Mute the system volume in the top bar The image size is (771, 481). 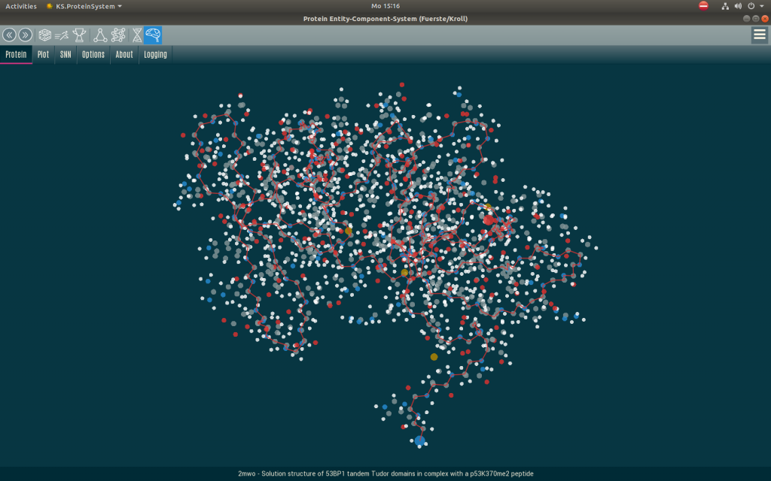tap(738, 6)
